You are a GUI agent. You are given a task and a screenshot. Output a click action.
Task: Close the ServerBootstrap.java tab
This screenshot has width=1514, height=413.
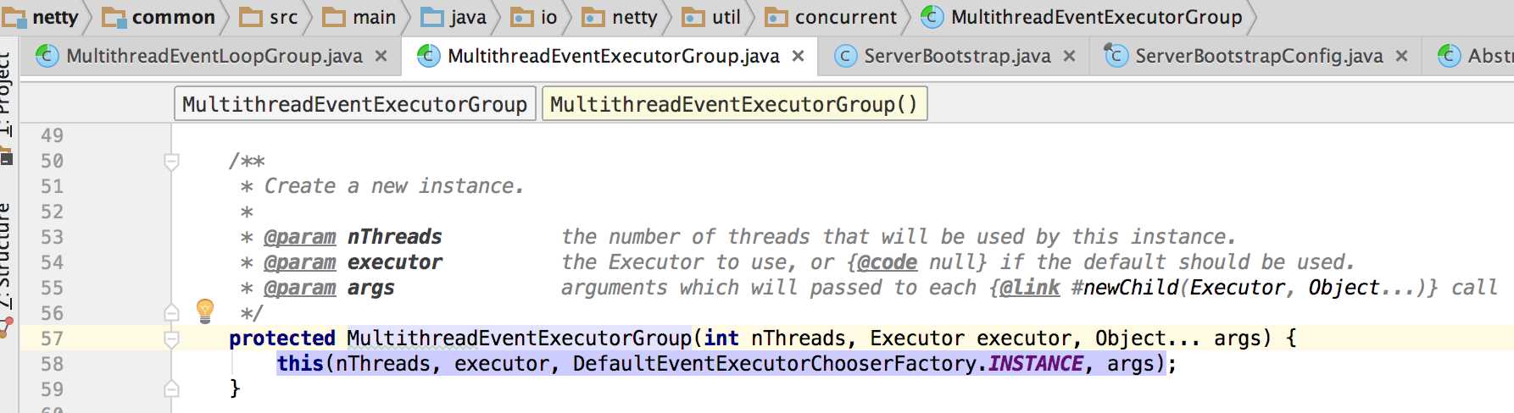(1070, 56)
